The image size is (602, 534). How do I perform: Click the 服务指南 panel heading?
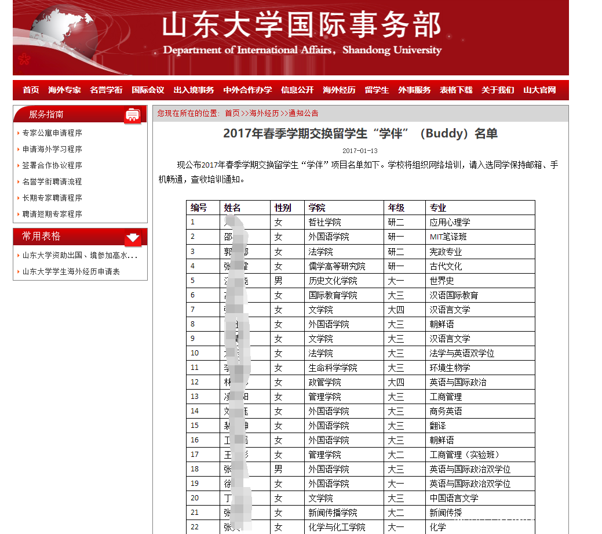pos(46,114)
